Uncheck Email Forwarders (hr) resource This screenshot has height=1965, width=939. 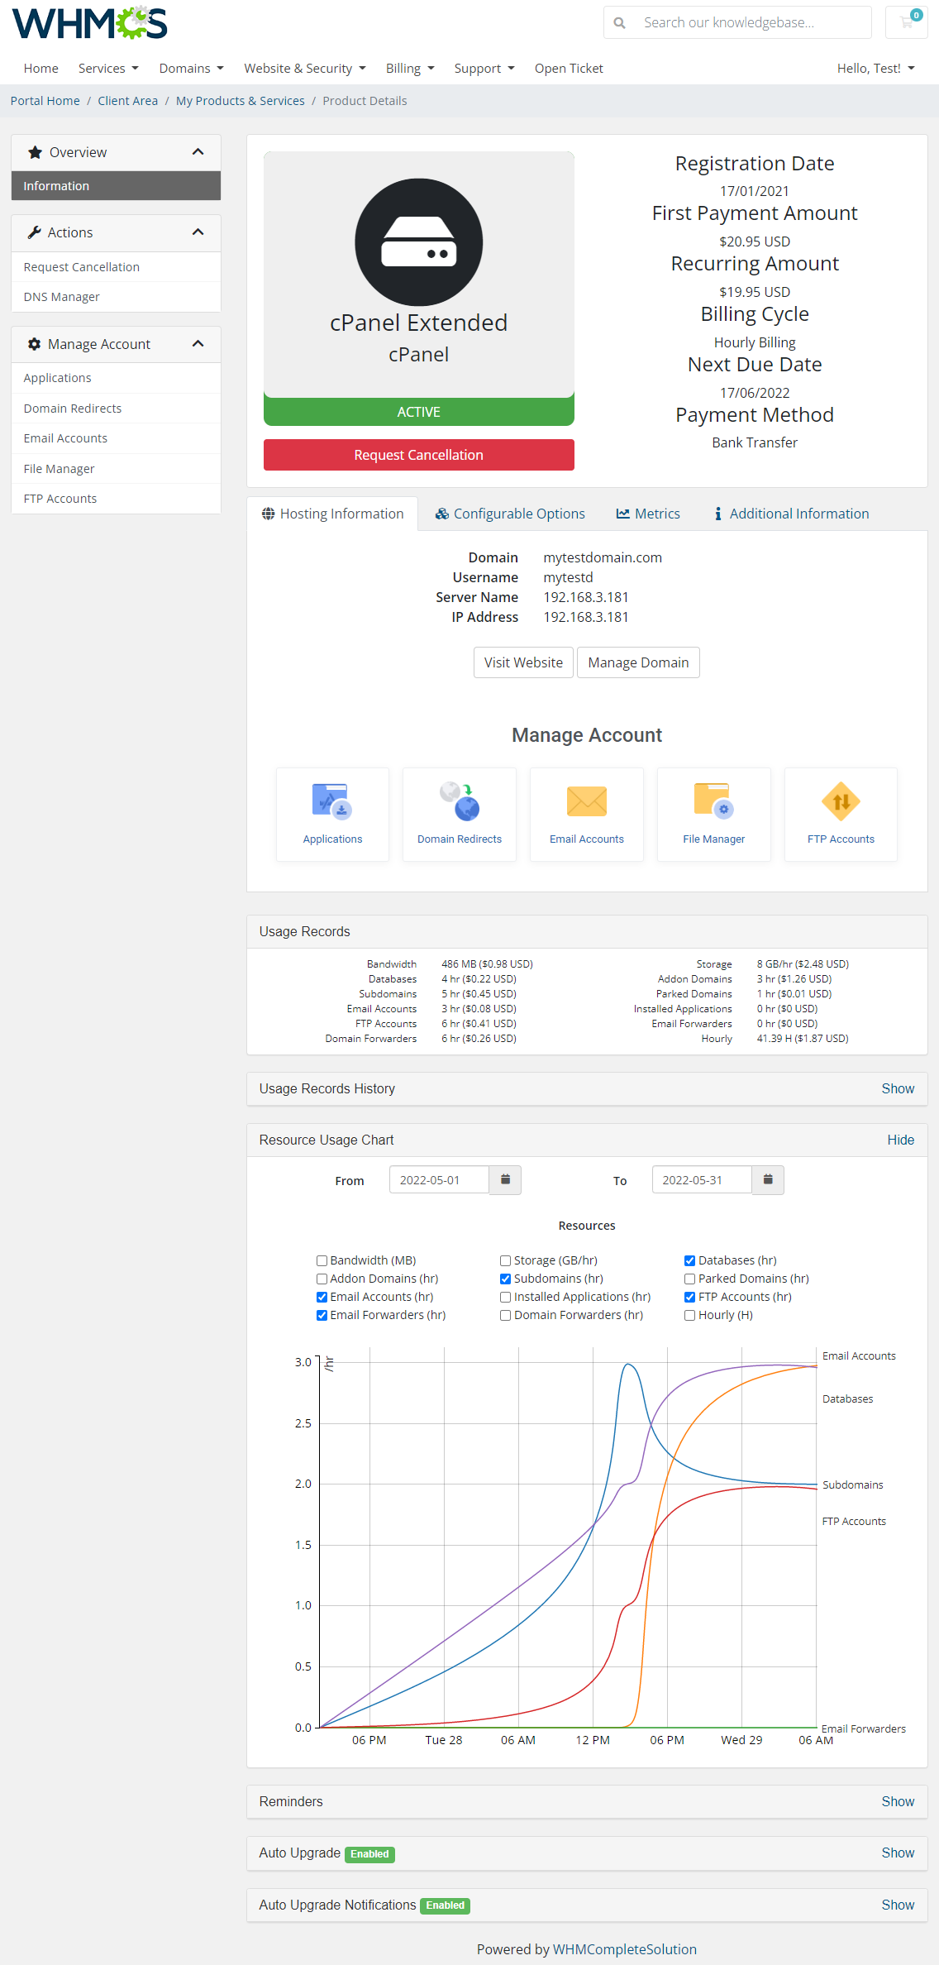point(322,1316)
